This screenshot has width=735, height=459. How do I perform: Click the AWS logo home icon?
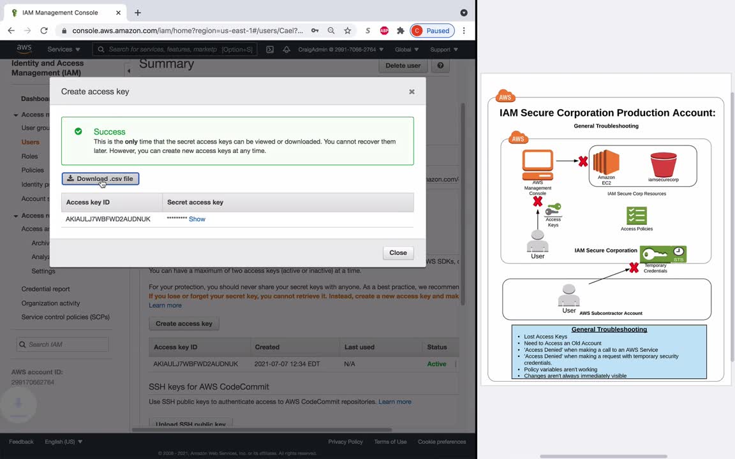point(24,48)
